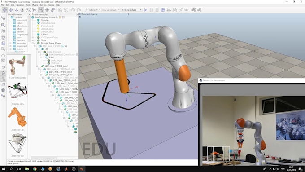Open the Windows Start menu
The width and height of the screenshot is (305, 172).
pos(3,169)
